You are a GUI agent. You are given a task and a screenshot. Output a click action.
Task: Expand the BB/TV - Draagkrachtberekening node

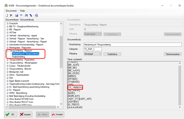coord(8,26)
